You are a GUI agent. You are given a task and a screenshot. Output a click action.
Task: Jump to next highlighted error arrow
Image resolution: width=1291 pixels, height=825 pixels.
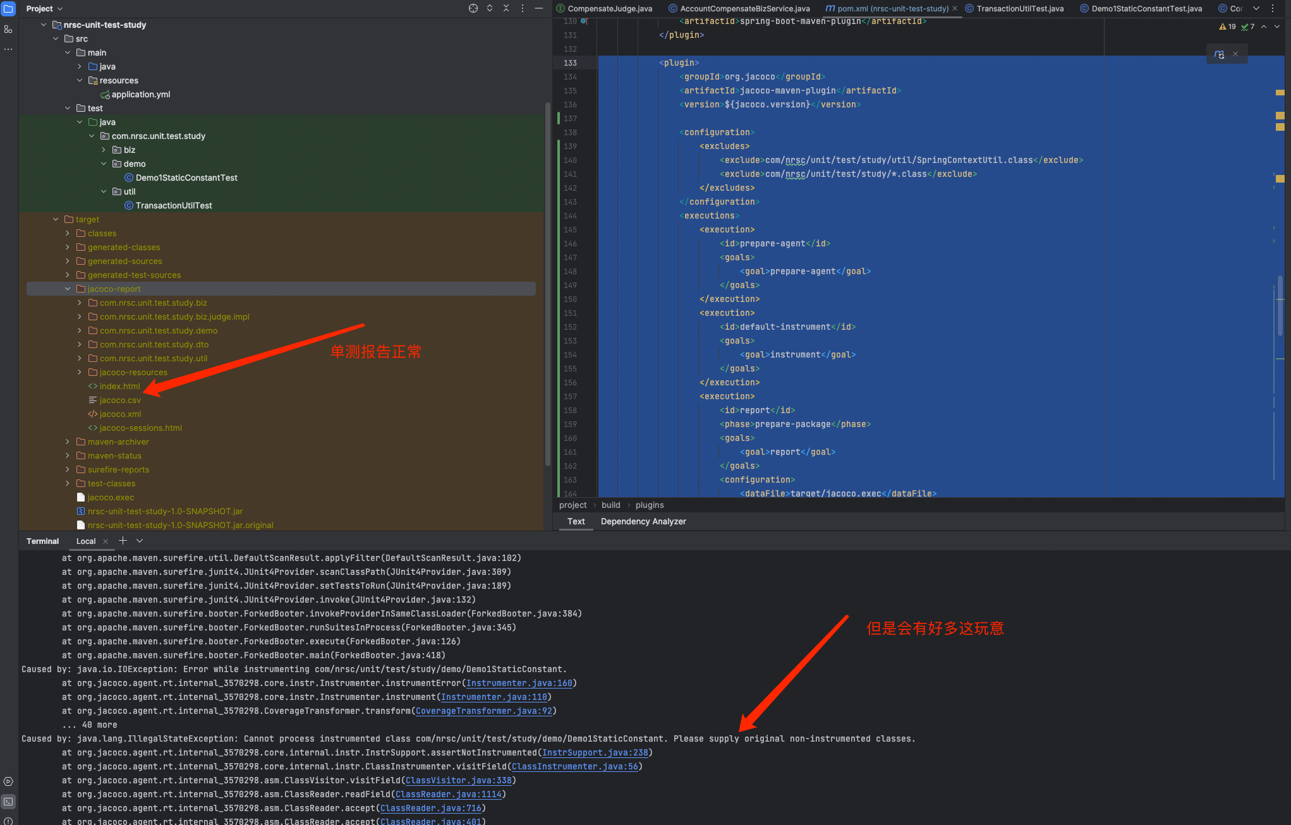tap(1276, 27)
